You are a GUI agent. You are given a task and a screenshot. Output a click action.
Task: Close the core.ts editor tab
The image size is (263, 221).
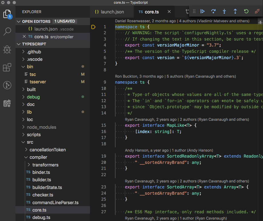coord(169,12)
